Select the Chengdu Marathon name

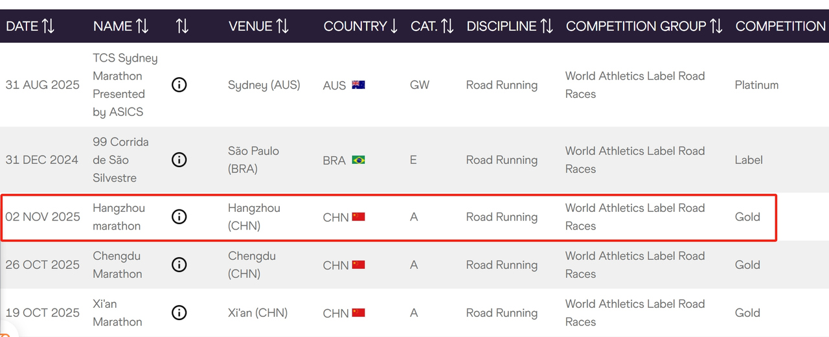pos(118,265)
